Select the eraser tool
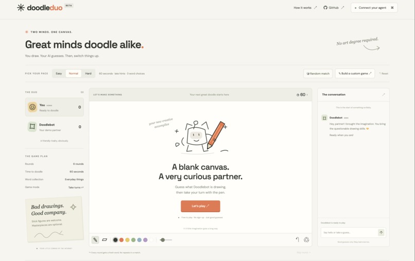This screenshot has height=261, width=415. [x=105, y=240]
